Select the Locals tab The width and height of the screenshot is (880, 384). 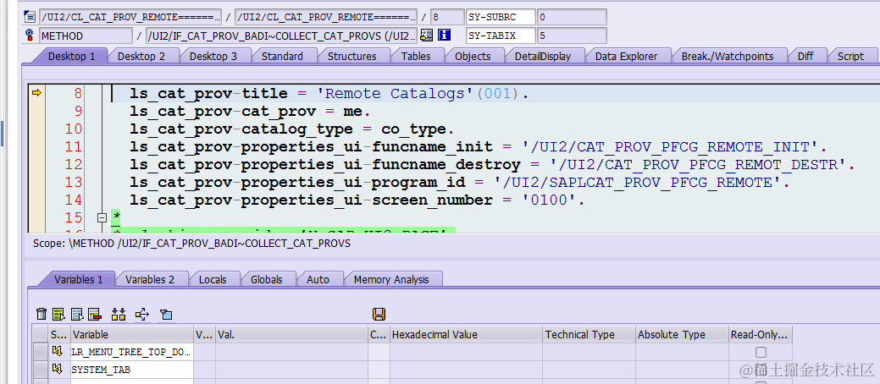pyautogui.click(x=213, y=279)
